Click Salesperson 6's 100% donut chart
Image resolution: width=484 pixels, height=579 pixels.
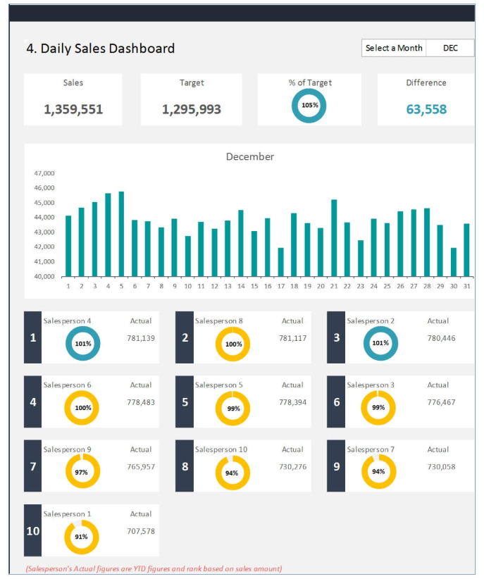[x=82, y=409]
